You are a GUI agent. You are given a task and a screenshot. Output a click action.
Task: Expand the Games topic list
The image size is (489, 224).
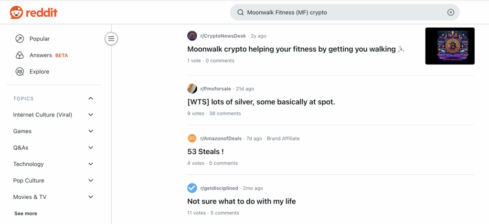coord(91,131)
